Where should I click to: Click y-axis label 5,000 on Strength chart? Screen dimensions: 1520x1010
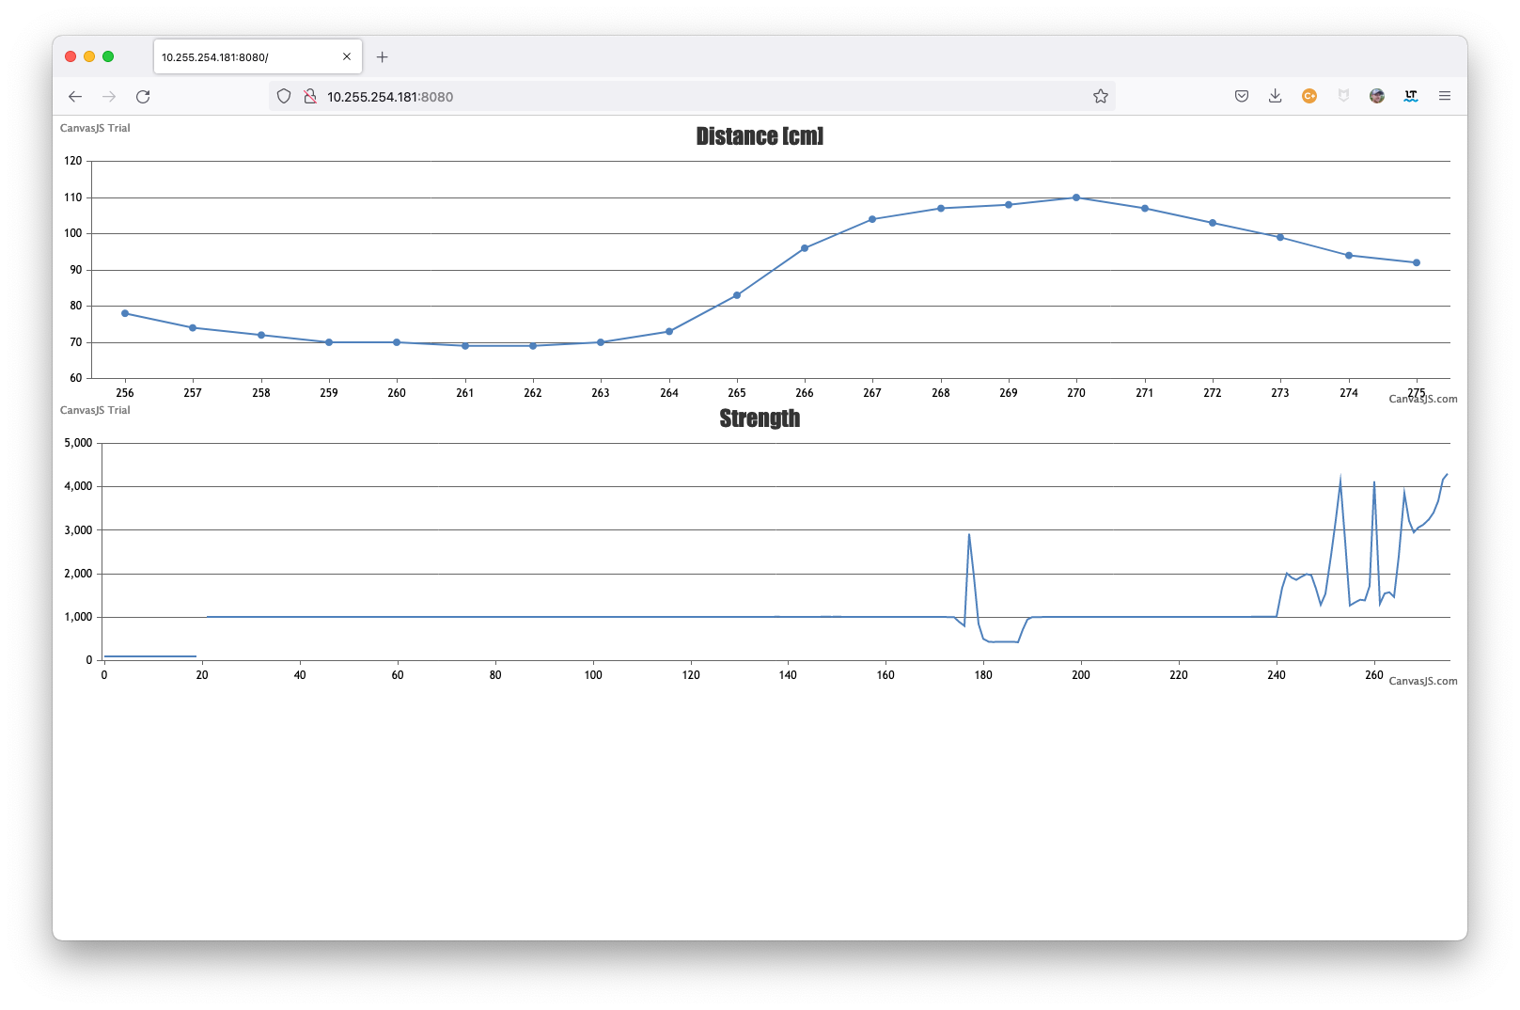78,443
